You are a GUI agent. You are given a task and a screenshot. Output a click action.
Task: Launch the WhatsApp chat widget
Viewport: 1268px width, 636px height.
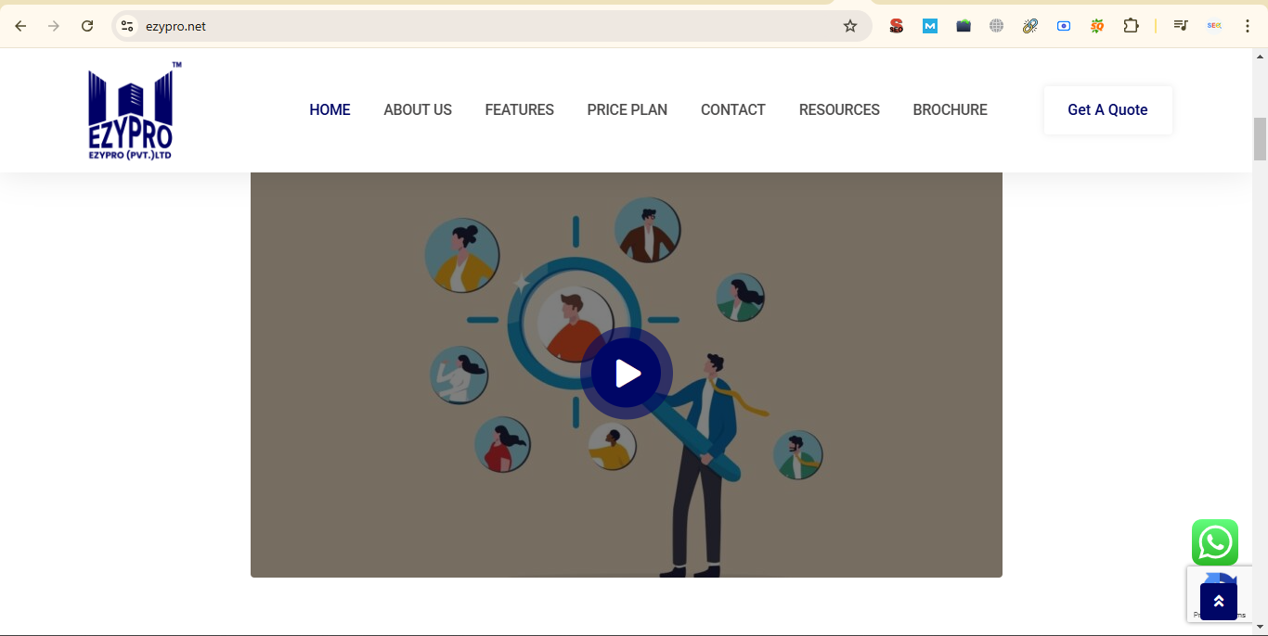coord(1215,542)
